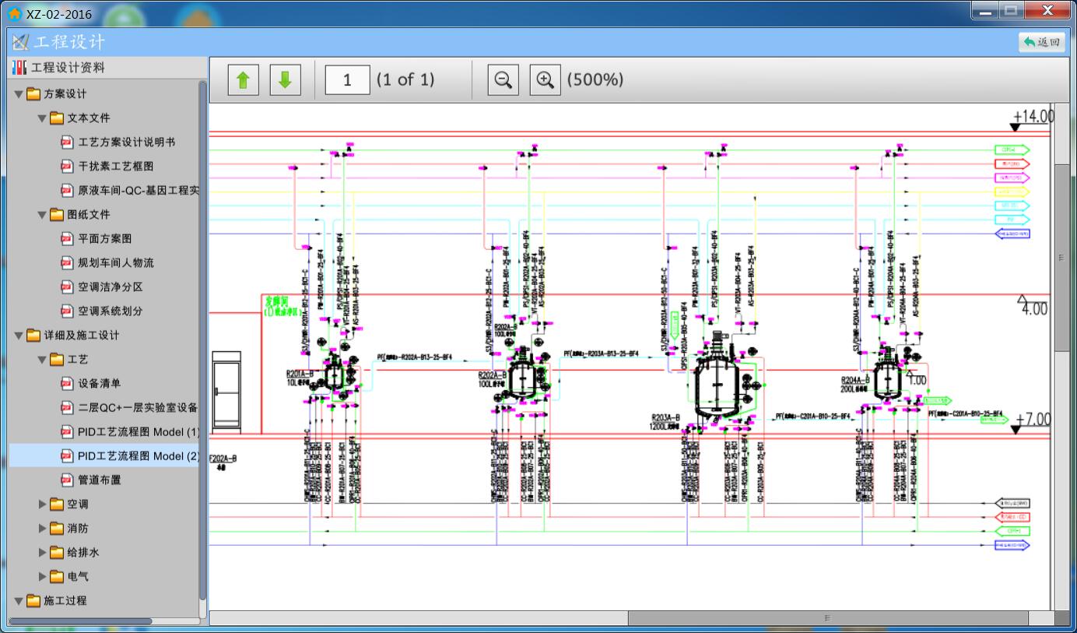Click PDF icon beside 规划车间人物流
Screen dimensions: 1077x633
[x=67, y=263]
